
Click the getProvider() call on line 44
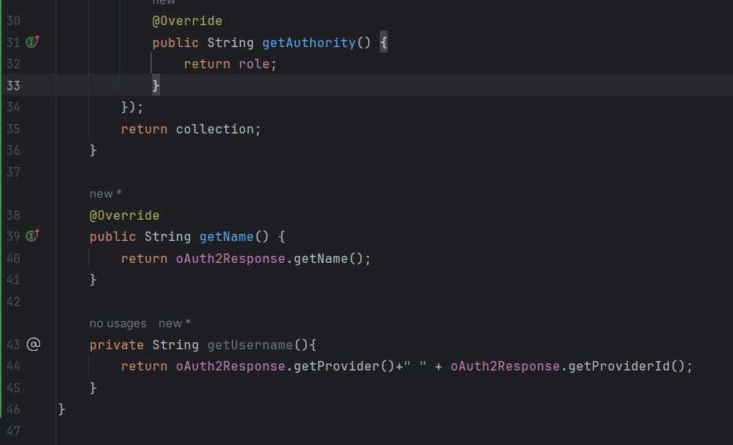coord(344,366)
